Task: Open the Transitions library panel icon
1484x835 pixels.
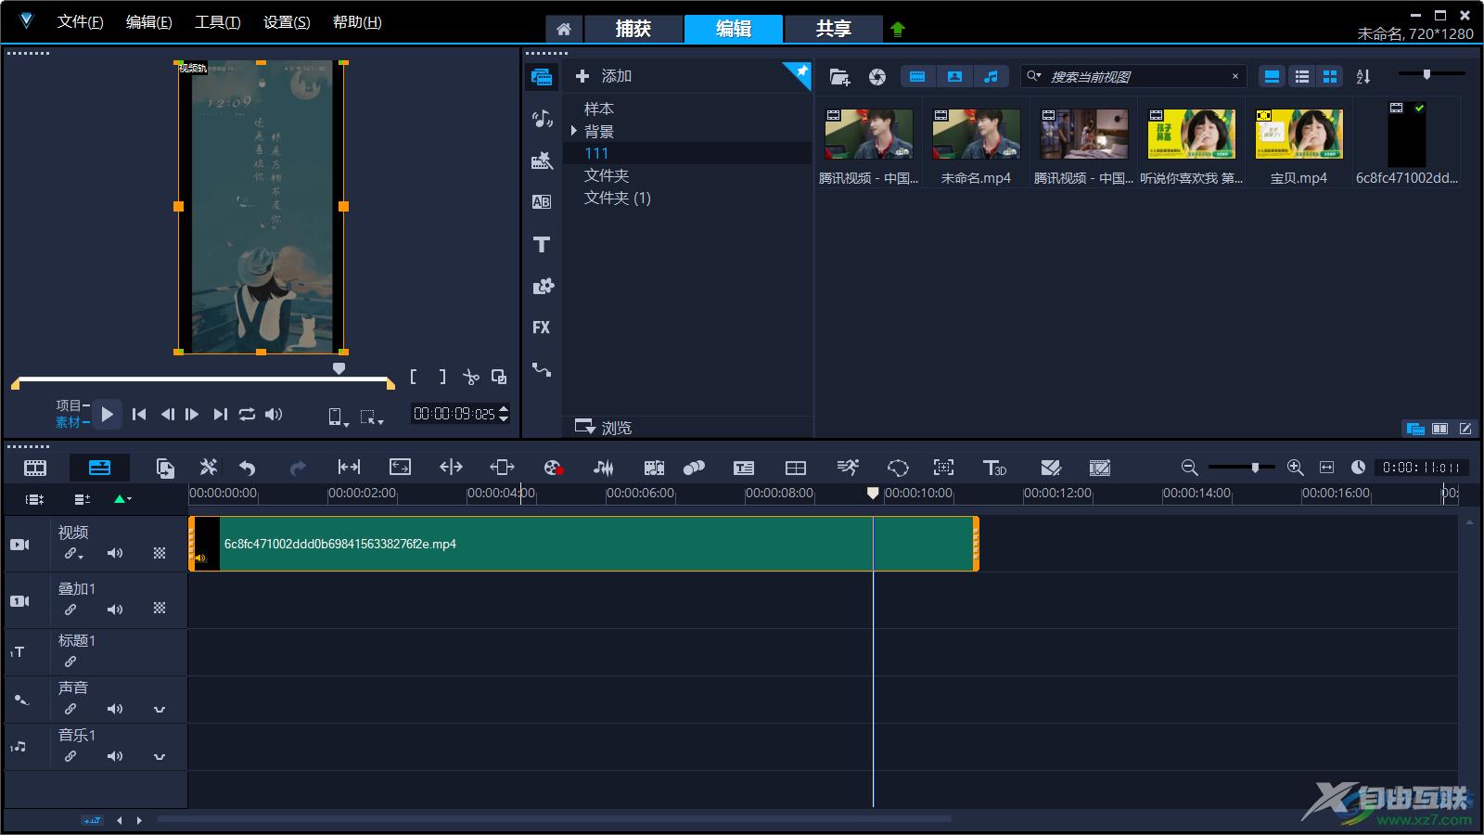Action: coord(542,202)
